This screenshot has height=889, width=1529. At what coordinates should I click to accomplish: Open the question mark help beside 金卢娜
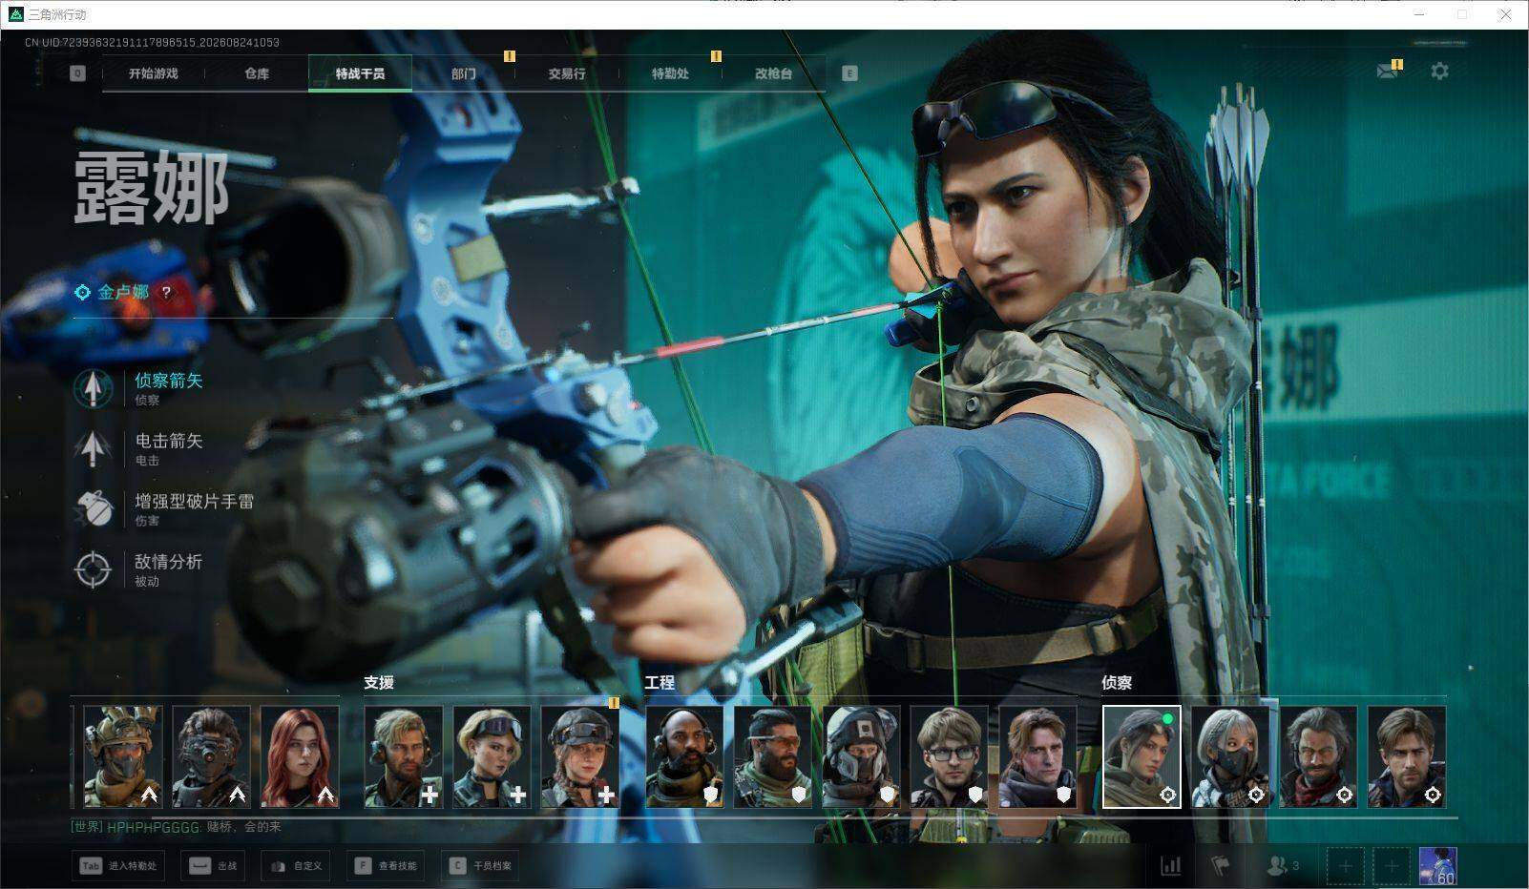pos(166,293)
